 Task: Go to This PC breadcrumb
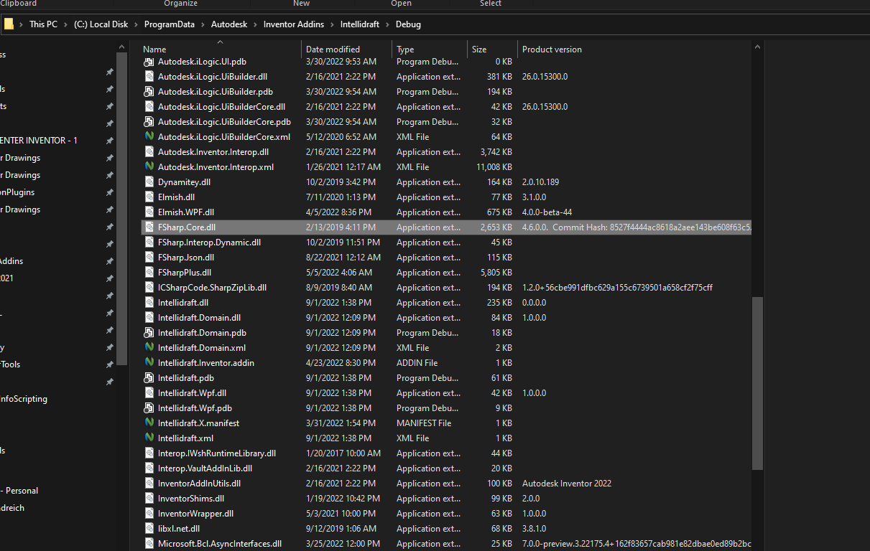(43, 24)
